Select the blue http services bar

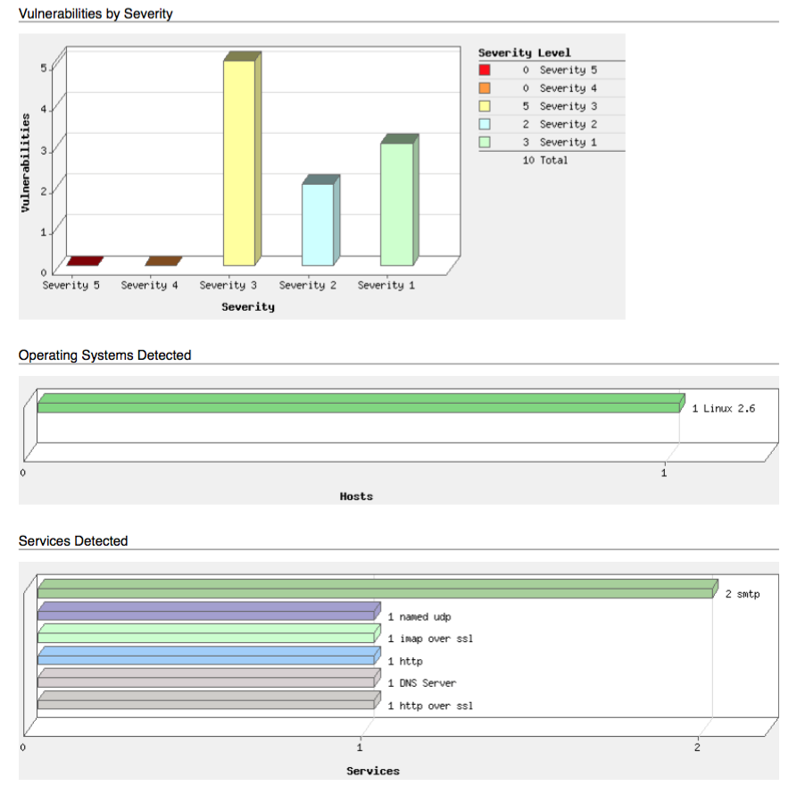click(x=209, y=656)
